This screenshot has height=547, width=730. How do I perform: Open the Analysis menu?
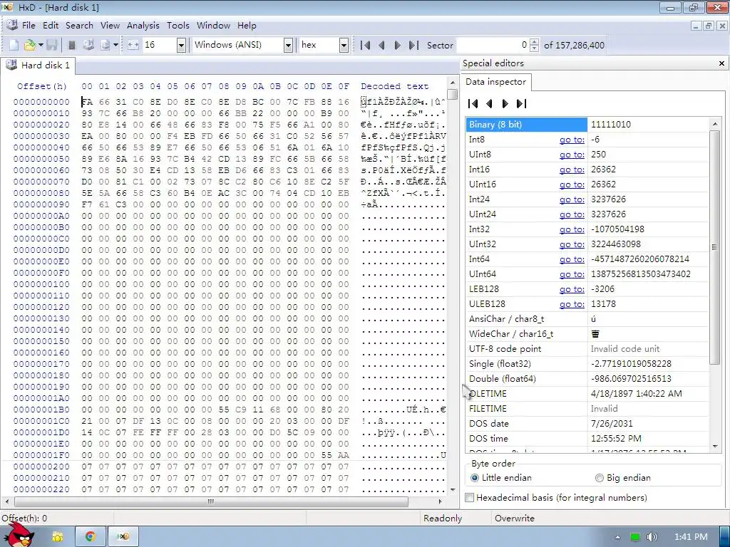(x=143, y=26)
